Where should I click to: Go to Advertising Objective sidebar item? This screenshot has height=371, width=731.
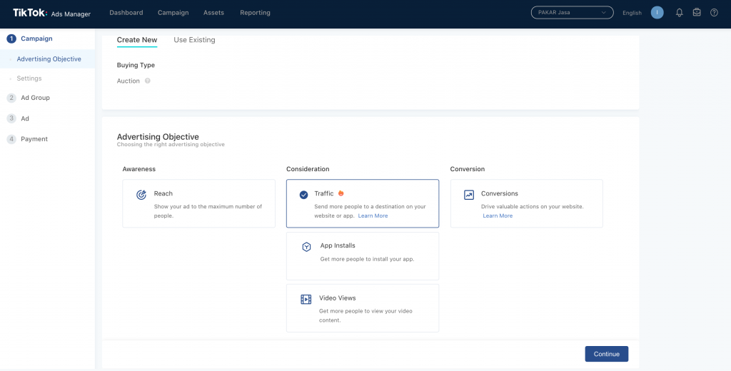[48, 59]
